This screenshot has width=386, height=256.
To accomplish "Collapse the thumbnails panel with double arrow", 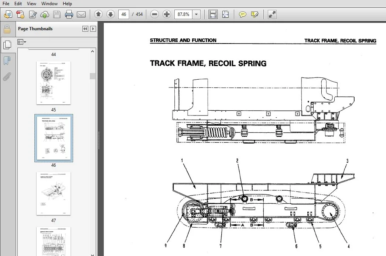I will click(x=85, y=29).
